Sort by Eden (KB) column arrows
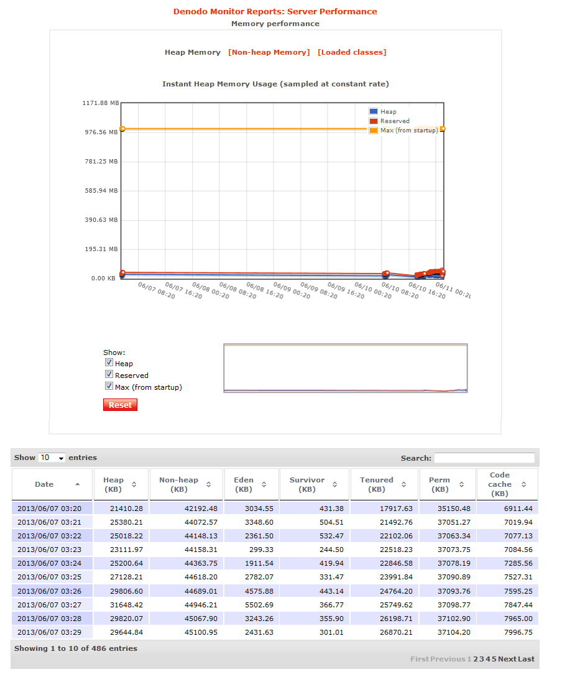570x677 pixels. pyautogui.click(x=264, y=484)
